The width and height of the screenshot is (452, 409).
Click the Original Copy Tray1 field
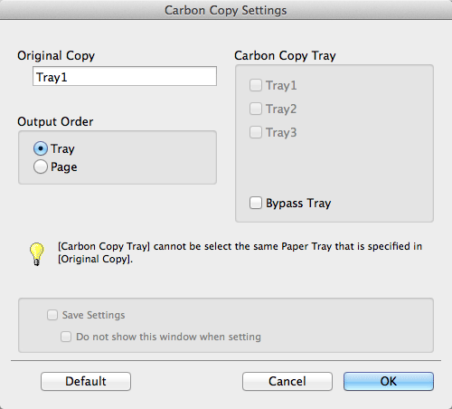tap(125, 76)
